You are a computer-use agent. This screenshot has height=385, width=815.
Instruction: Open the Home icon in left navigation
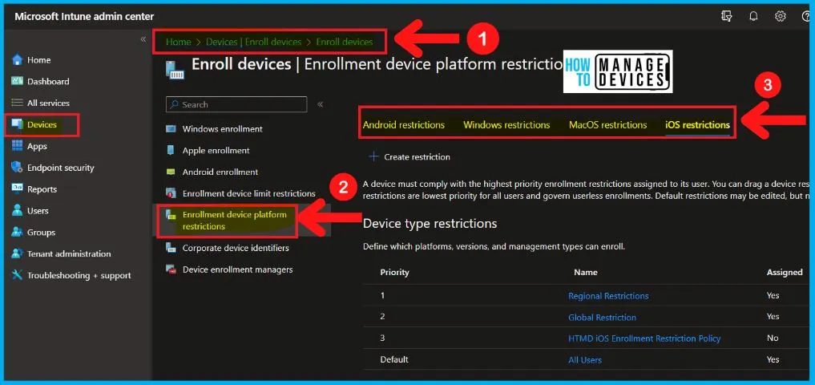(18, 60)
